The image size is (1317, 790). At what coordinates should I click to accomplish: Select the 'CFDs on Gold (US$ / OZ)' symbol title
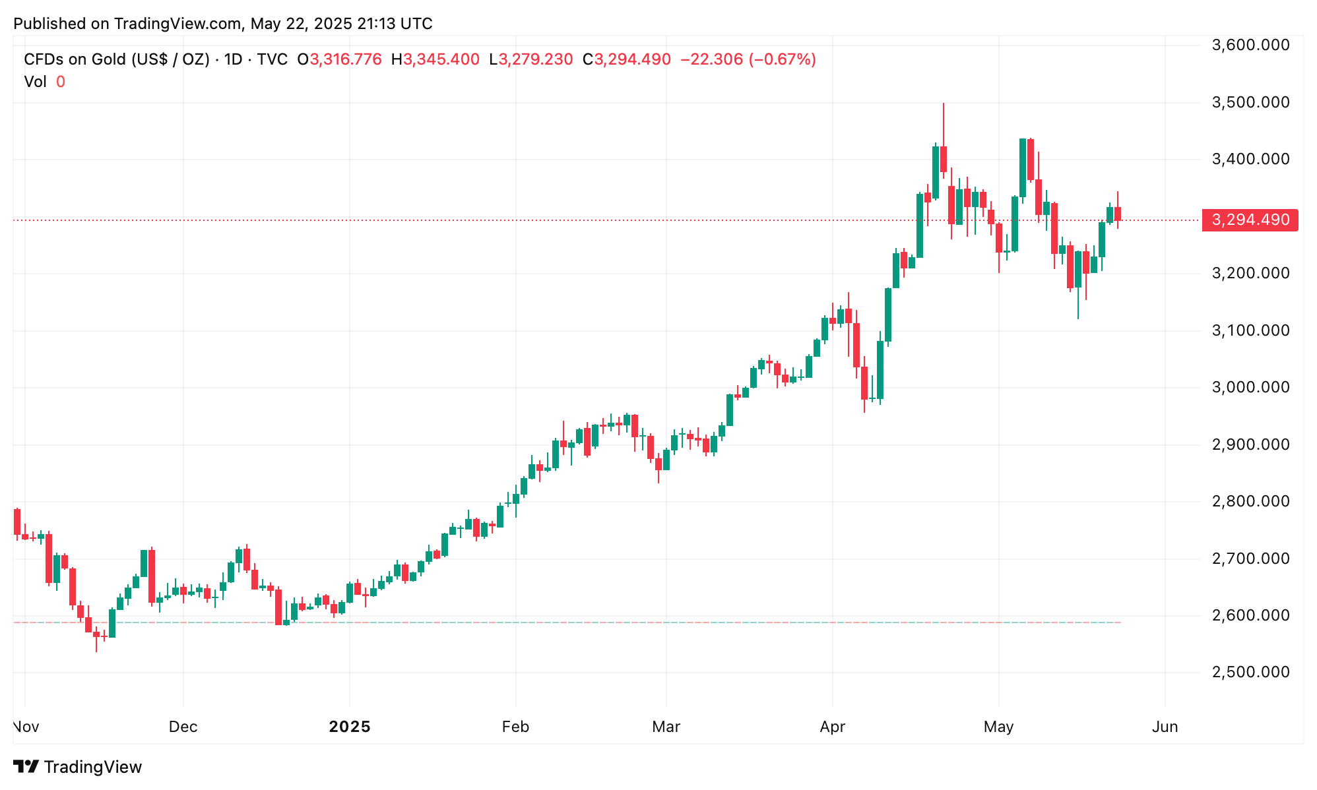tap(117, 59)
